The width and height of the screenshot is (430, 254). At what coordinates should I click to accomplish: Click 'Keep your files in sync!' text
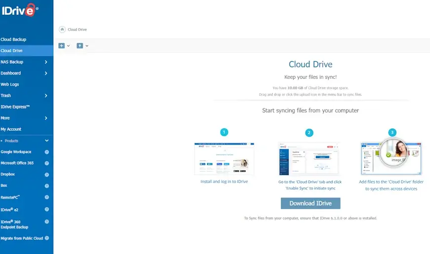click(x=310, y=77)
